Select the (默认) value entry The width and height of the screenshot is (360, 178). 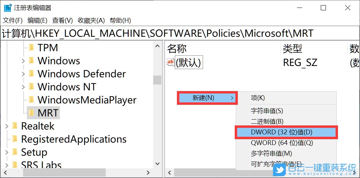(189, 62)
